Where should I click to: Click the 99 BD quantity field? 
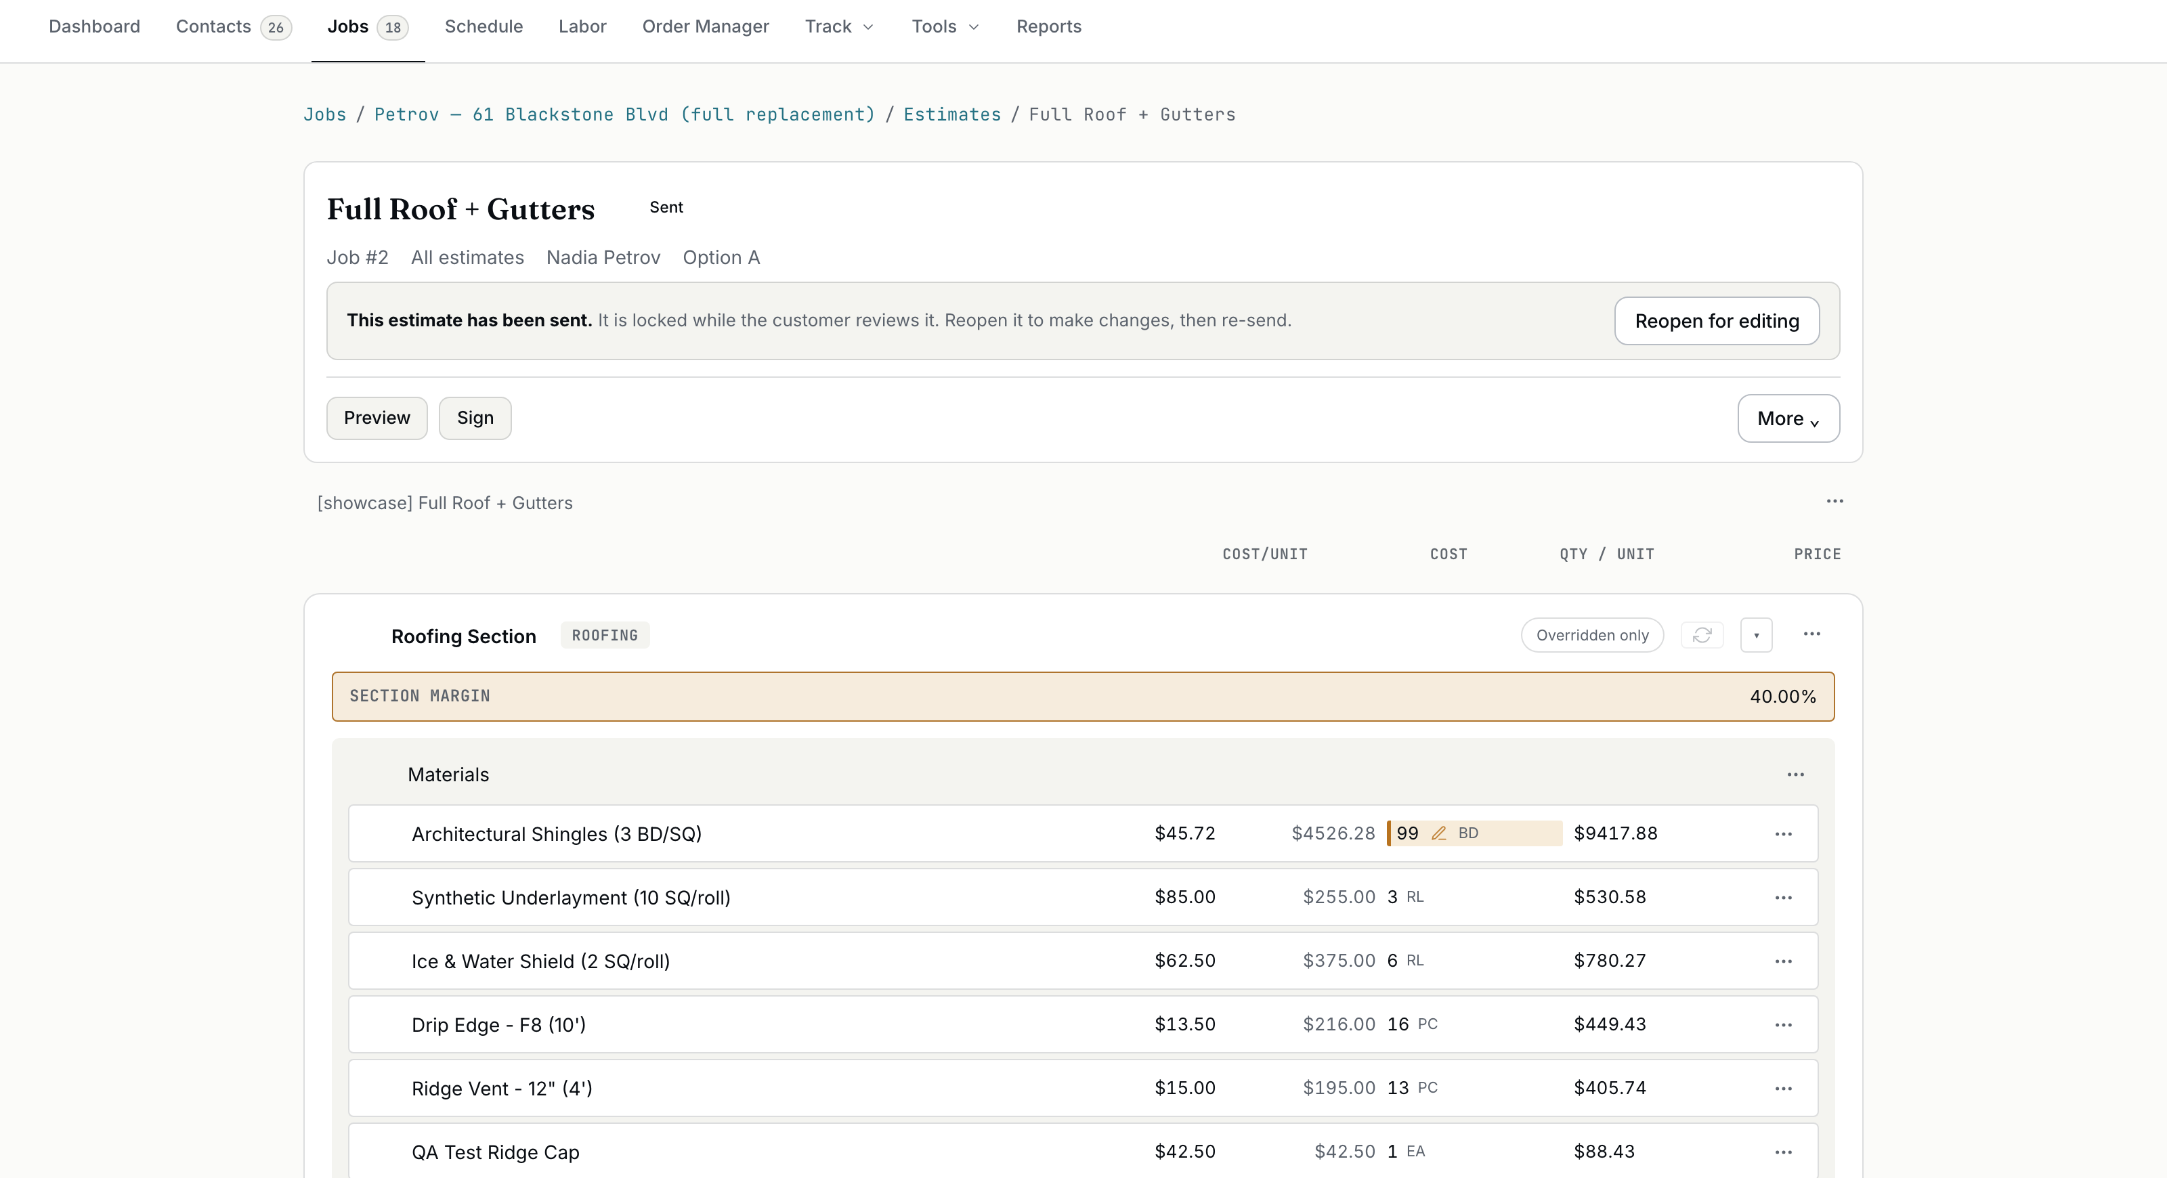(1475, 833)
